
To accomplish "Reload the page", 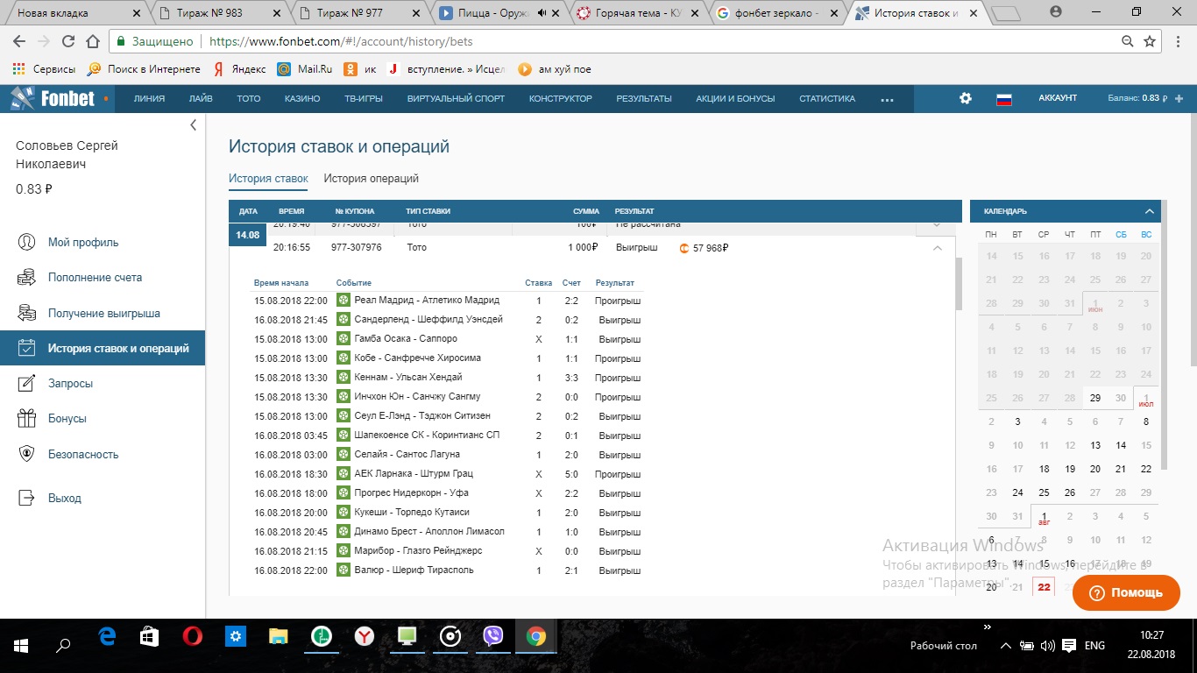I will 68,41.
